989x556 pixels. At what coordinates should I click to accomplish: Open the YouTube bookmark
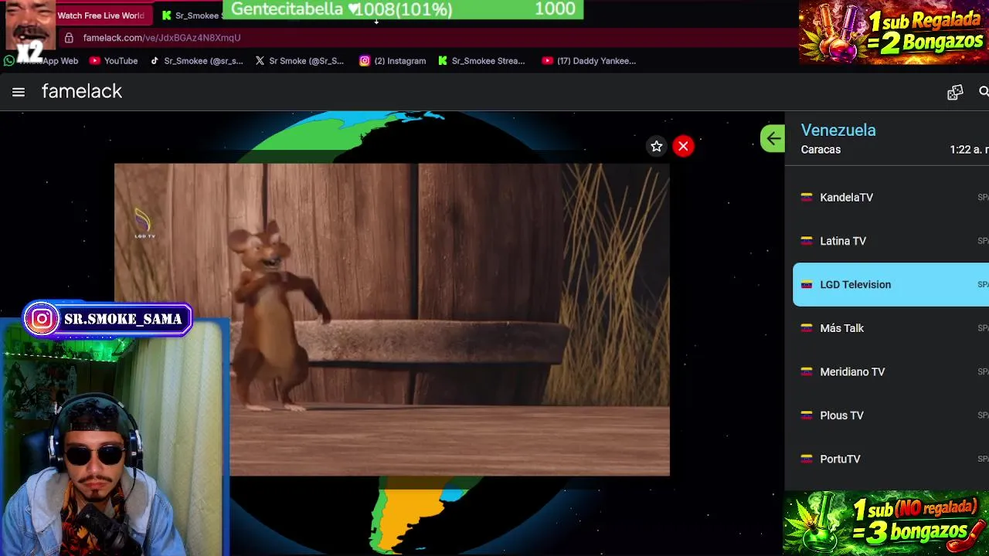pos(114,61)
